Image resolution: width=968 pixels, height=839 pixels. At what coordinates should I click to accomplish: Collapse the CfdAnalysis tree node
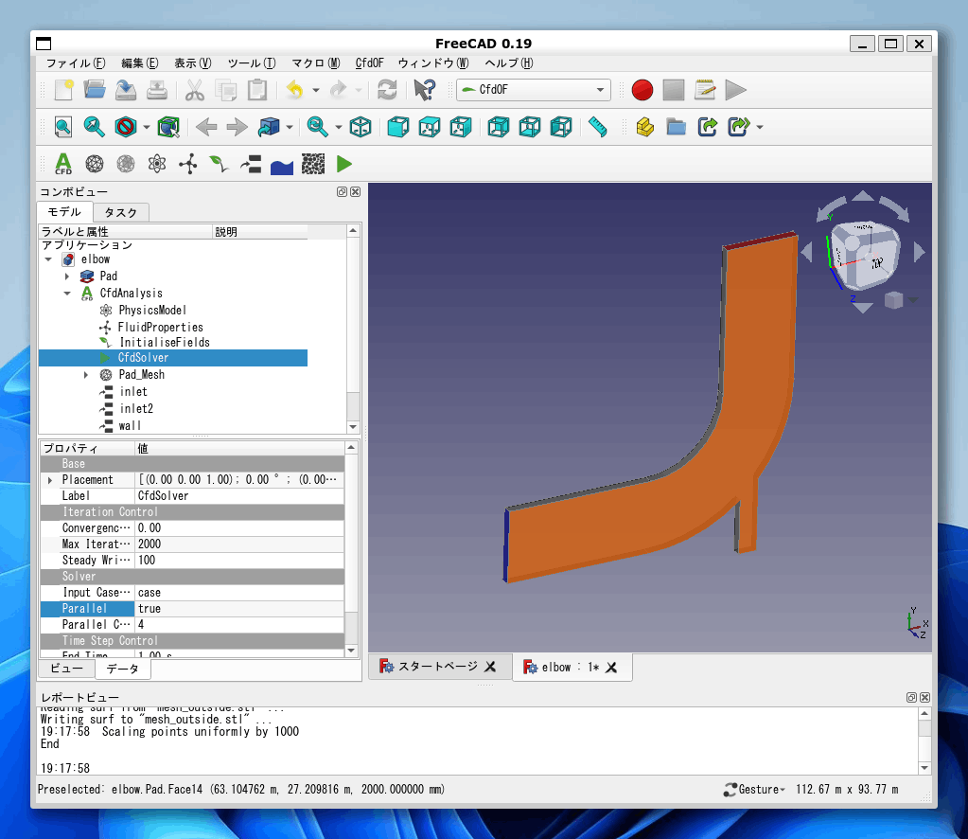67,294
